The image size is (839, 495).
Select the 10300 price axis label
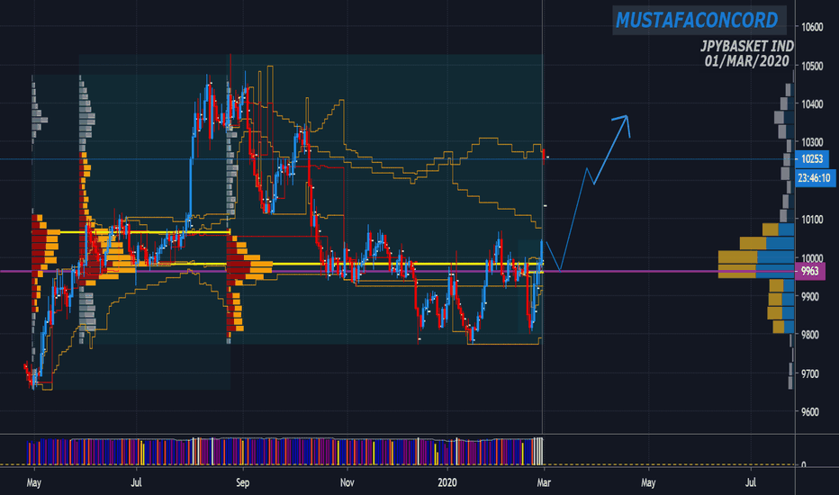click(812, 142)
